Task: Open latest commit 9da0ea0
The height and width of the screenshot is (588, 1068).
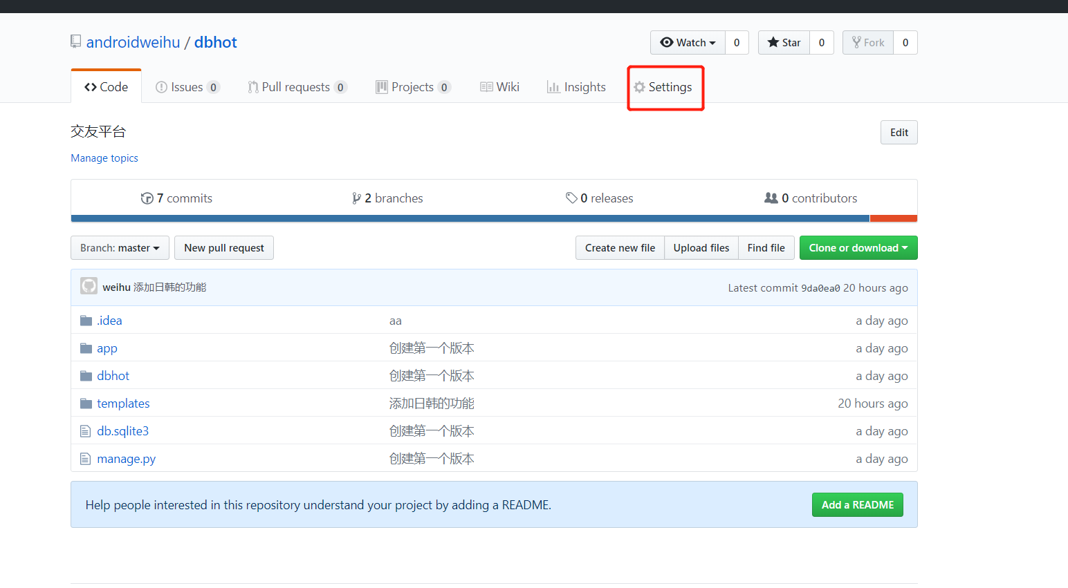Action: 820,288
